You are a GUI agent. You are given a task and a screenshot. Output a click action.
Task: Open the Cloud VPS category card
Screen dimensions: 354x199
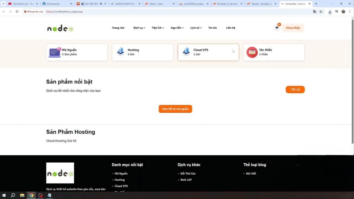pyautogui.click(x=208, y=52)
